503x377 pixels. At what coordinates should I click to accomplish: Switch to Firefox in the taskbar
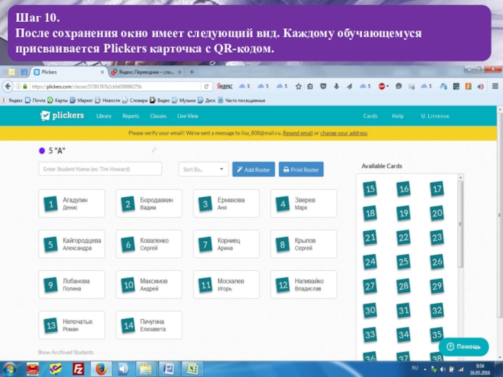101,369
